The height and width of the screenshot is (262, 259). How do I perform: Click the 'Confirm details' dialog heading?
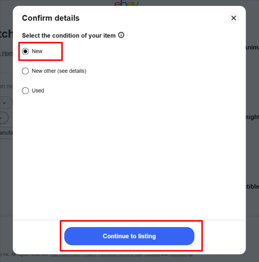point(51,18)
